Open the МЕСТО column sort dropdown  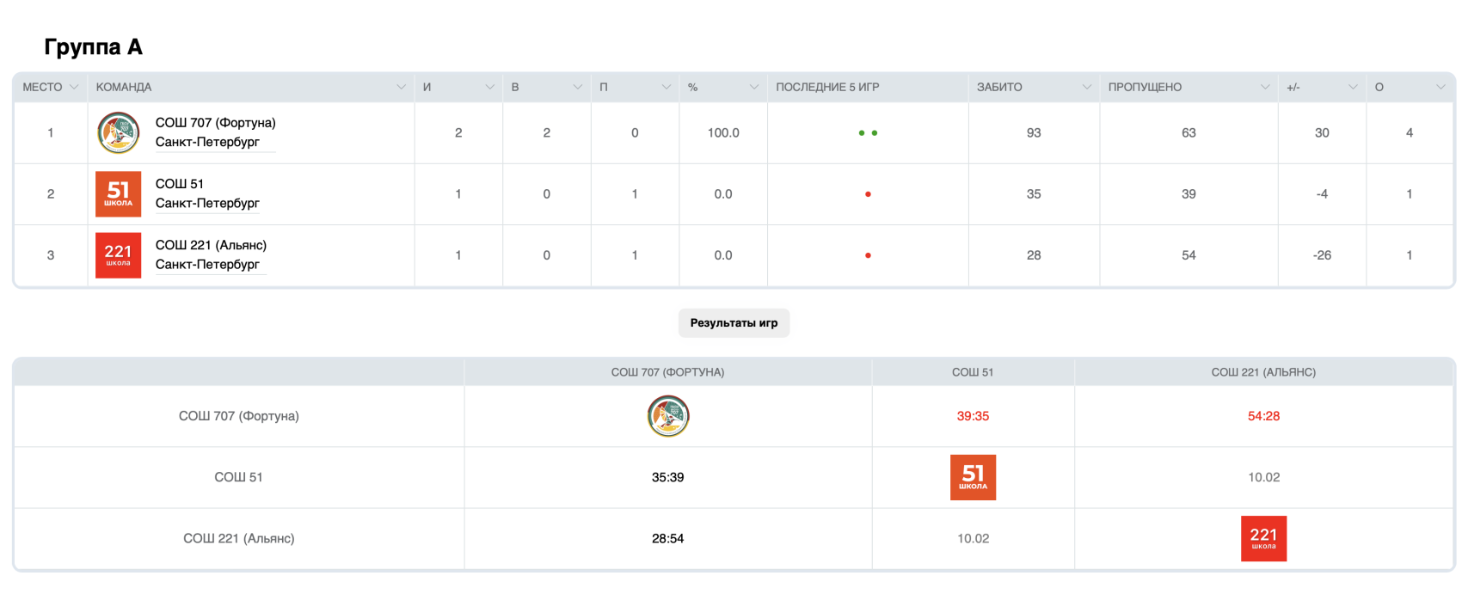(x=74, y=87)
